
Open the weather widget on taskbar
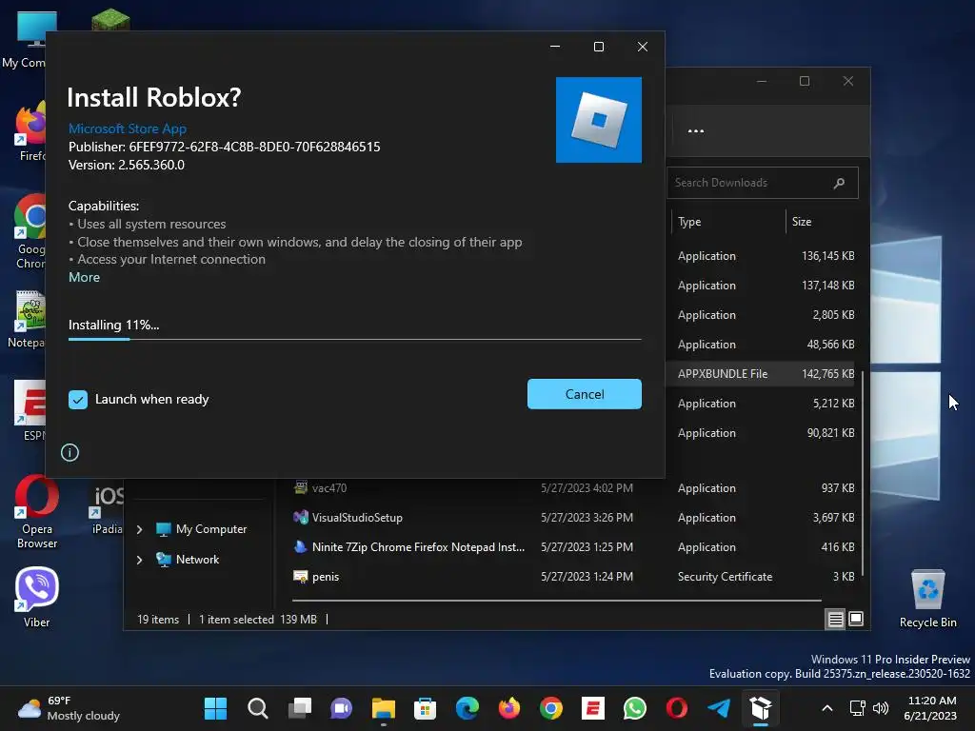[69, 708]
